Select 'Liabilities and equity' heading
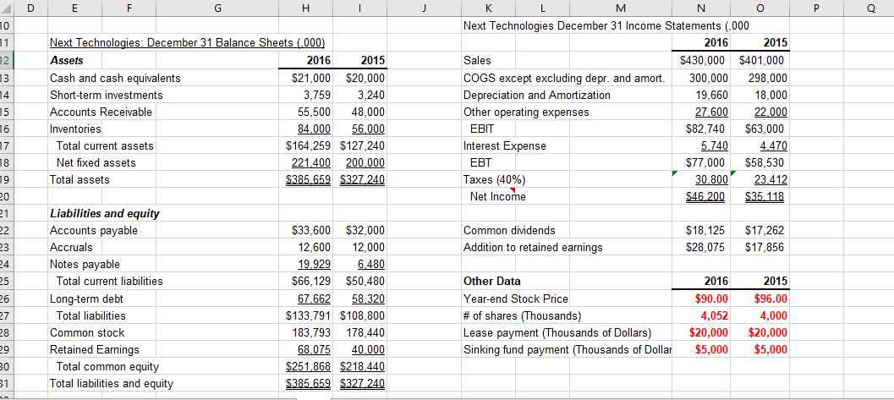The height and width of the screenshot is (400, 894). pos(105,214)
